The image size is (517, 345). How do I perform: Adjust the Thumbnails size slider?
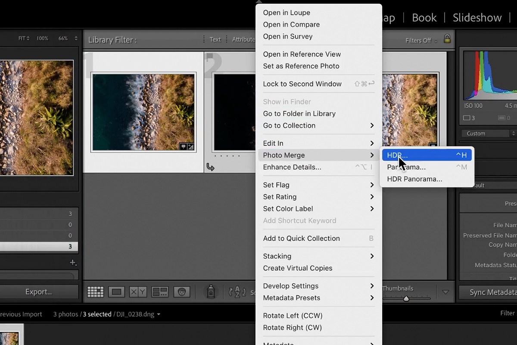406,298
